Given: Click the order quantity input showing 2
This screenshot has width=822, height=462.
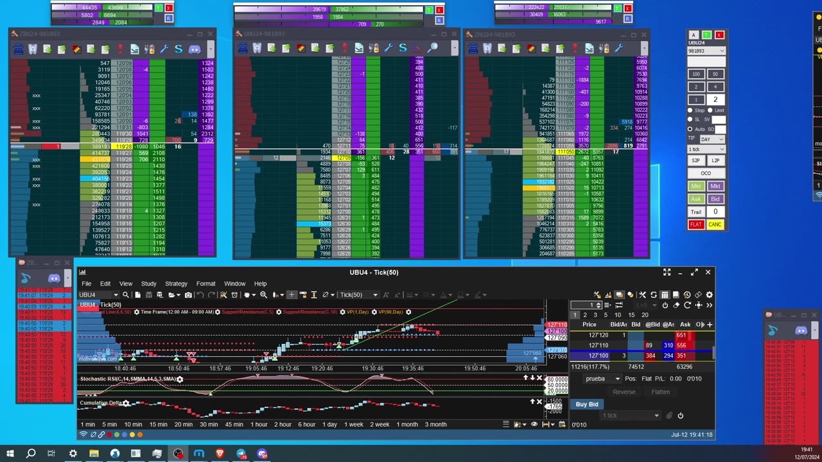Looking at the screenshot, I should click(715, 99).
